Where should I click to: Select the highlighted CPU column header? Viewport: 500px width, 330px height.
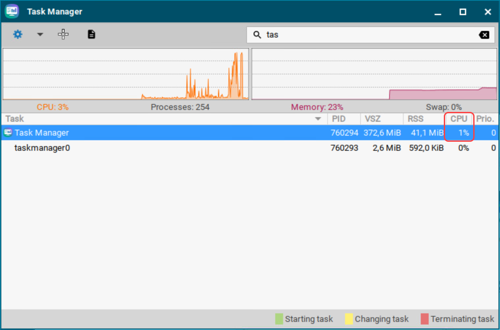458,118
